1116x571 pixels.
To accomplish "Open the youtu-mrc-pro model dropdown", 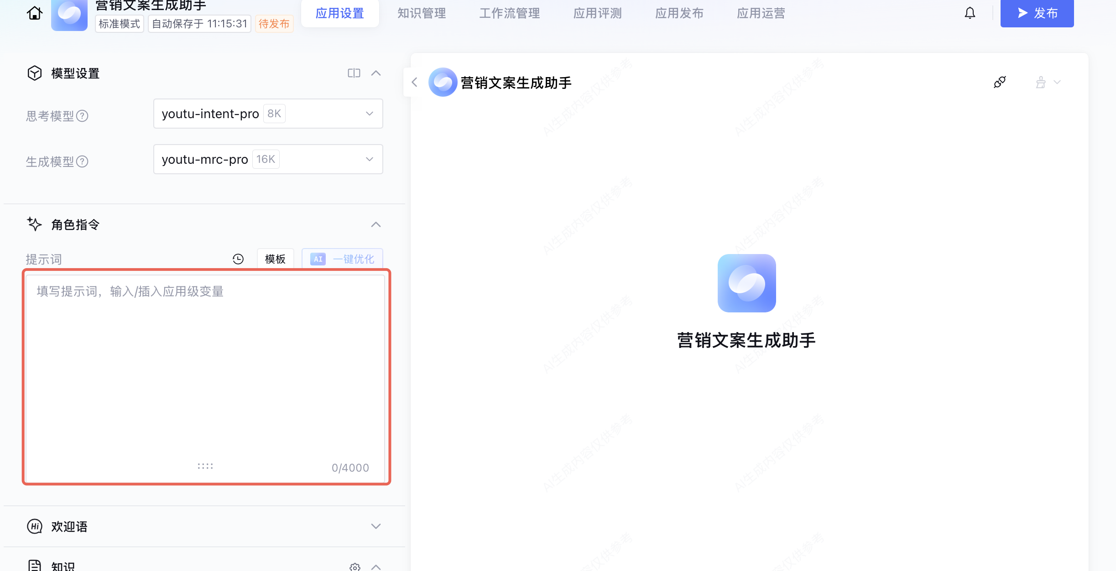I will pyautogui.click(x=268, y=159).
